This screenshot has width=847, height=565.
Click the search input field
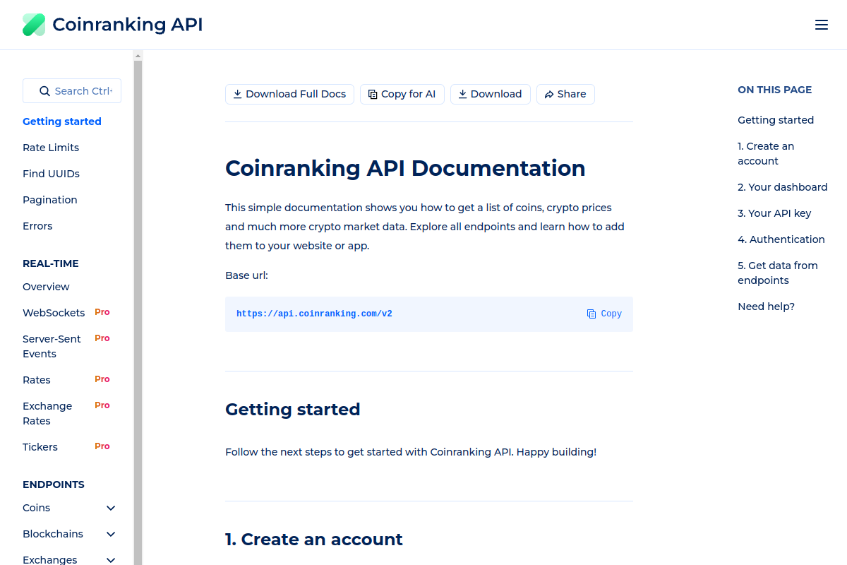coord(72,91)
